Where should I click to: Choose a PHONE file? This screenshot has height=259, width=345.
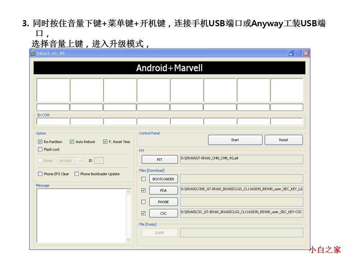[x=164, y=202]
